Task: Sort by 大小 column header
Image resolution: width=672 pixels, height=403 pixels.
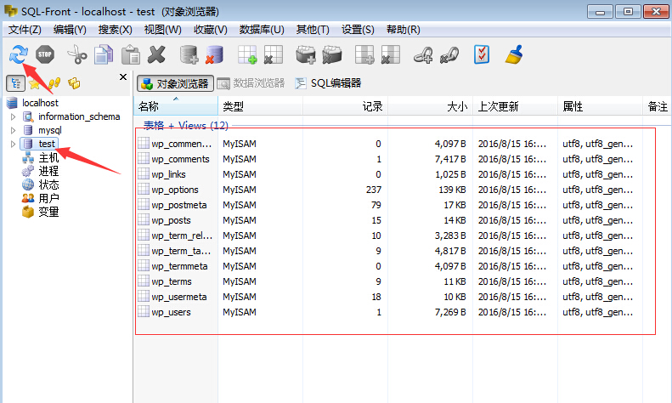Action: tap(430, 106)
